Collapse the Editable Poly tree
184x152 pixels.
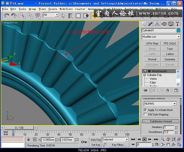tap(145, 75)
